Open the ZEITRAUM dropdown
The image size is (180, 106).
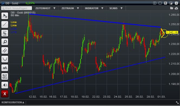70,8
